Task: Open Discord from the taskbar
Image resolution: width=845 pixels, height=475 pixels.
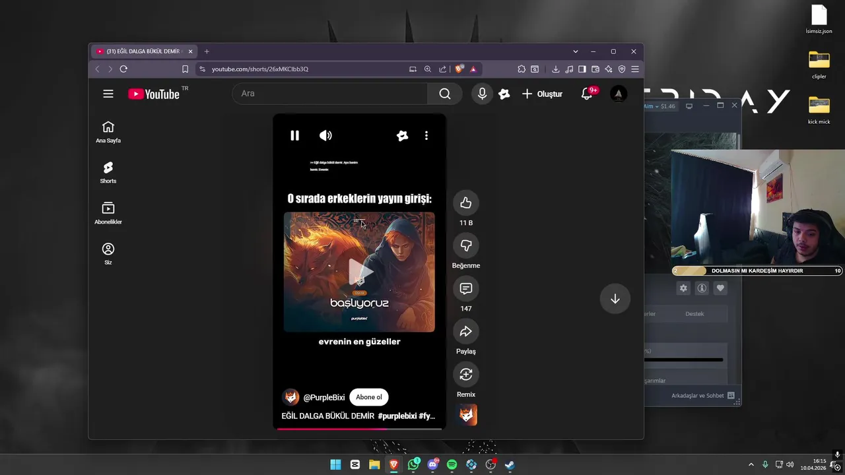Action: click(x=432, y=464)
